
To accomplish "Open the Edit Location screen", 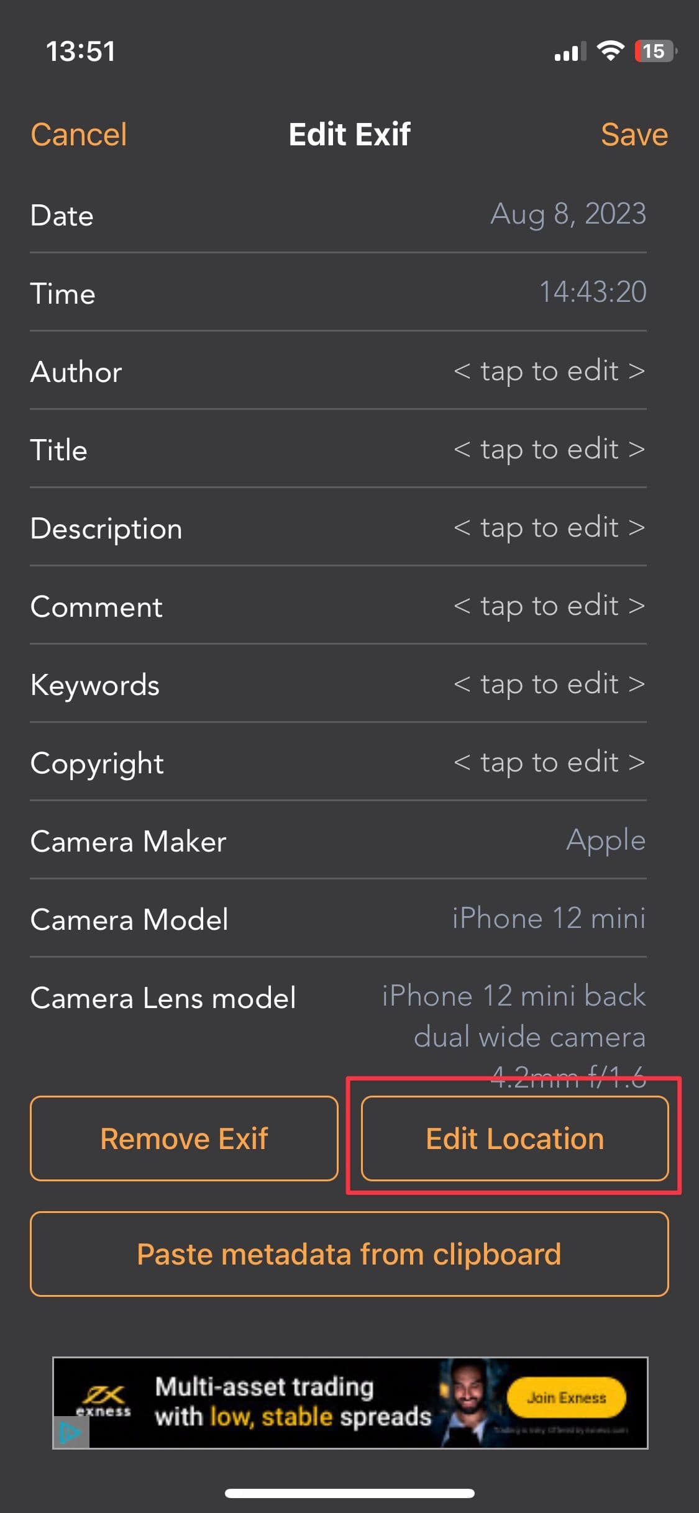I will pyautogui.click(x=514, y=1138).
